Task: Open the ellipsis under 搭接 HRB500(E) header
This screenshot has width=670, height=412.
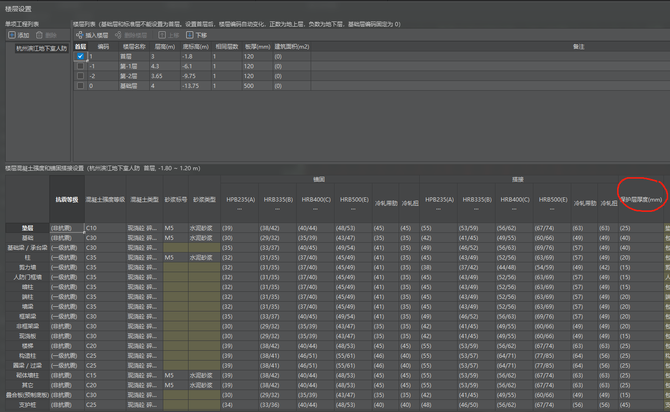Action: click(552, 209)
